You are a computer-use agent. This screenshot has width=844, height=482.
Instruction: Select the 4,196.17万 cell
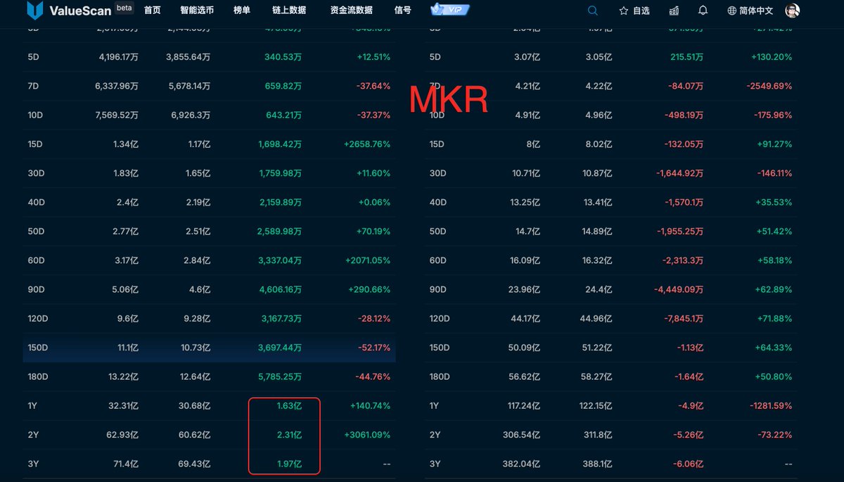point(119,57)
